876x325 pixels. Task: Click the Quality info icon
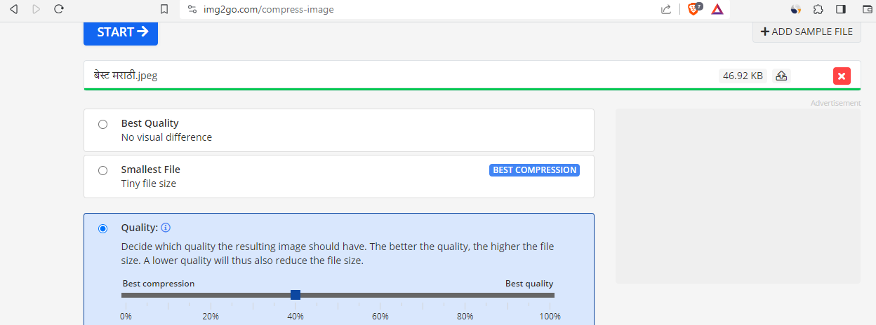(x=166, y=228)
